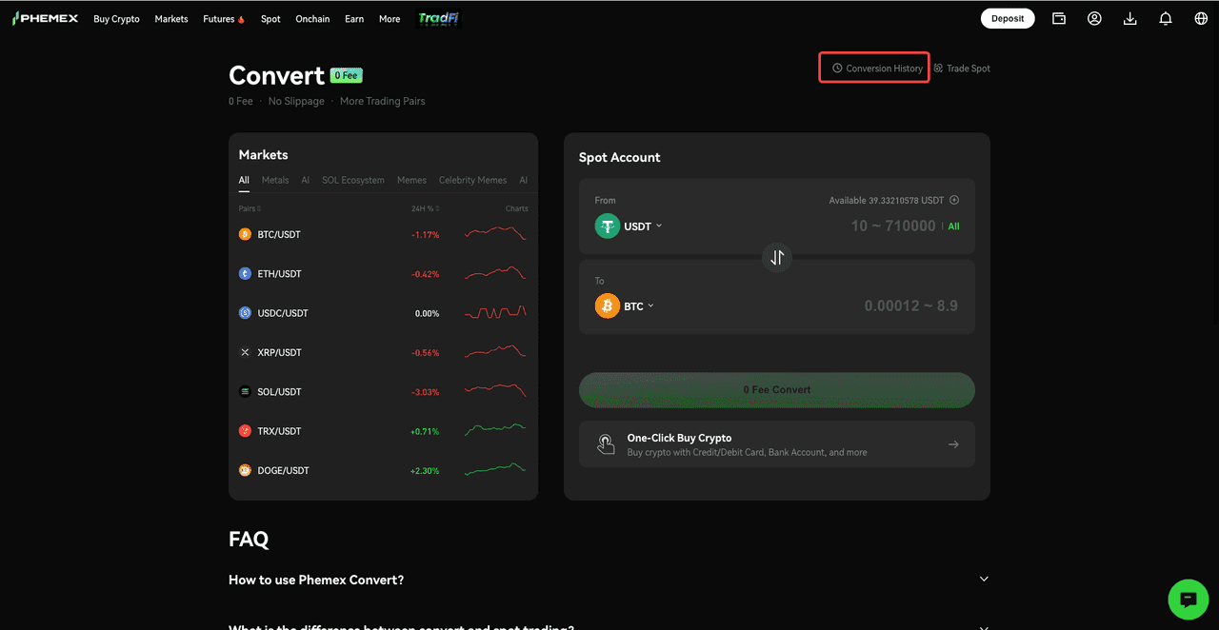Click the BTC/USDT coin icon in Markets
The image size is (1219, 630).
(245, 234)
